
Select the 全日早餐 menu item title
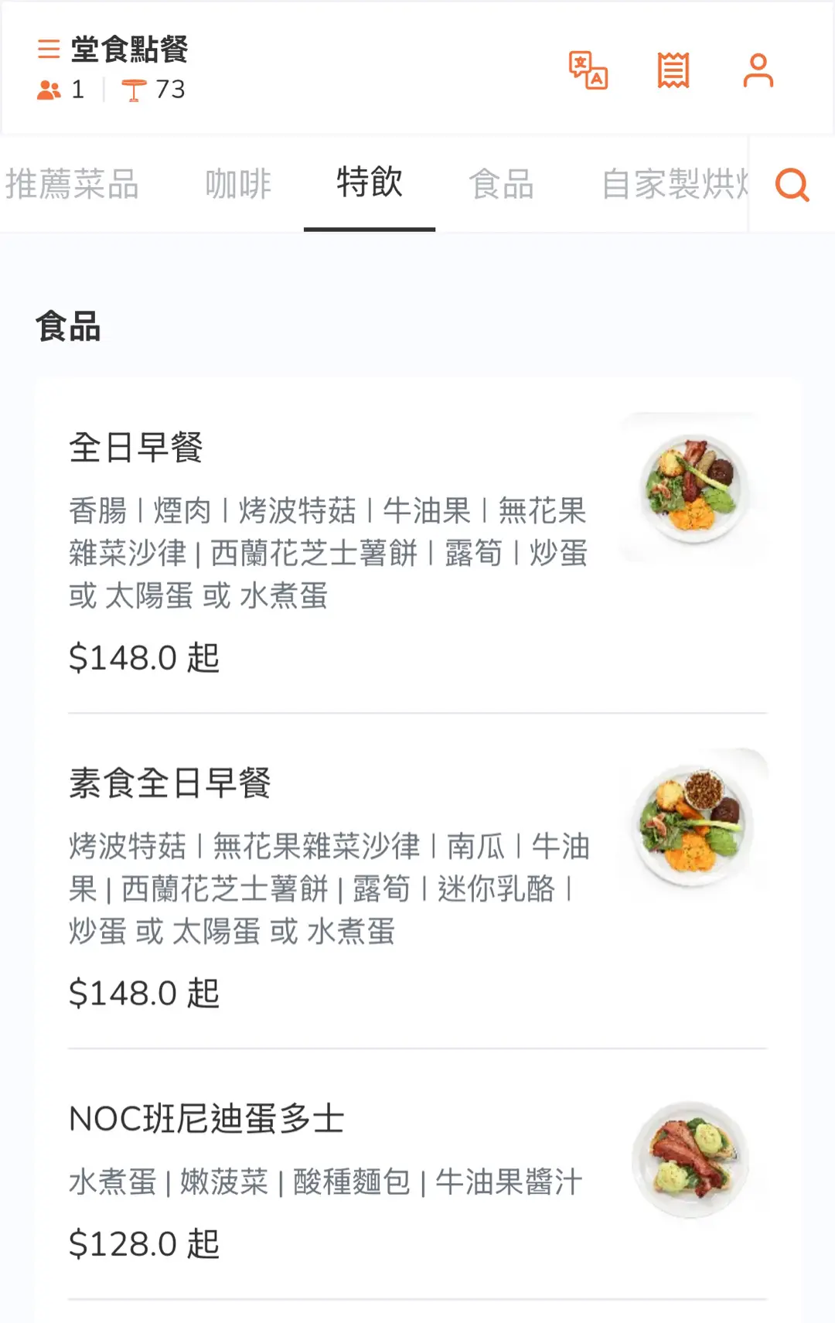coord(136,448)
